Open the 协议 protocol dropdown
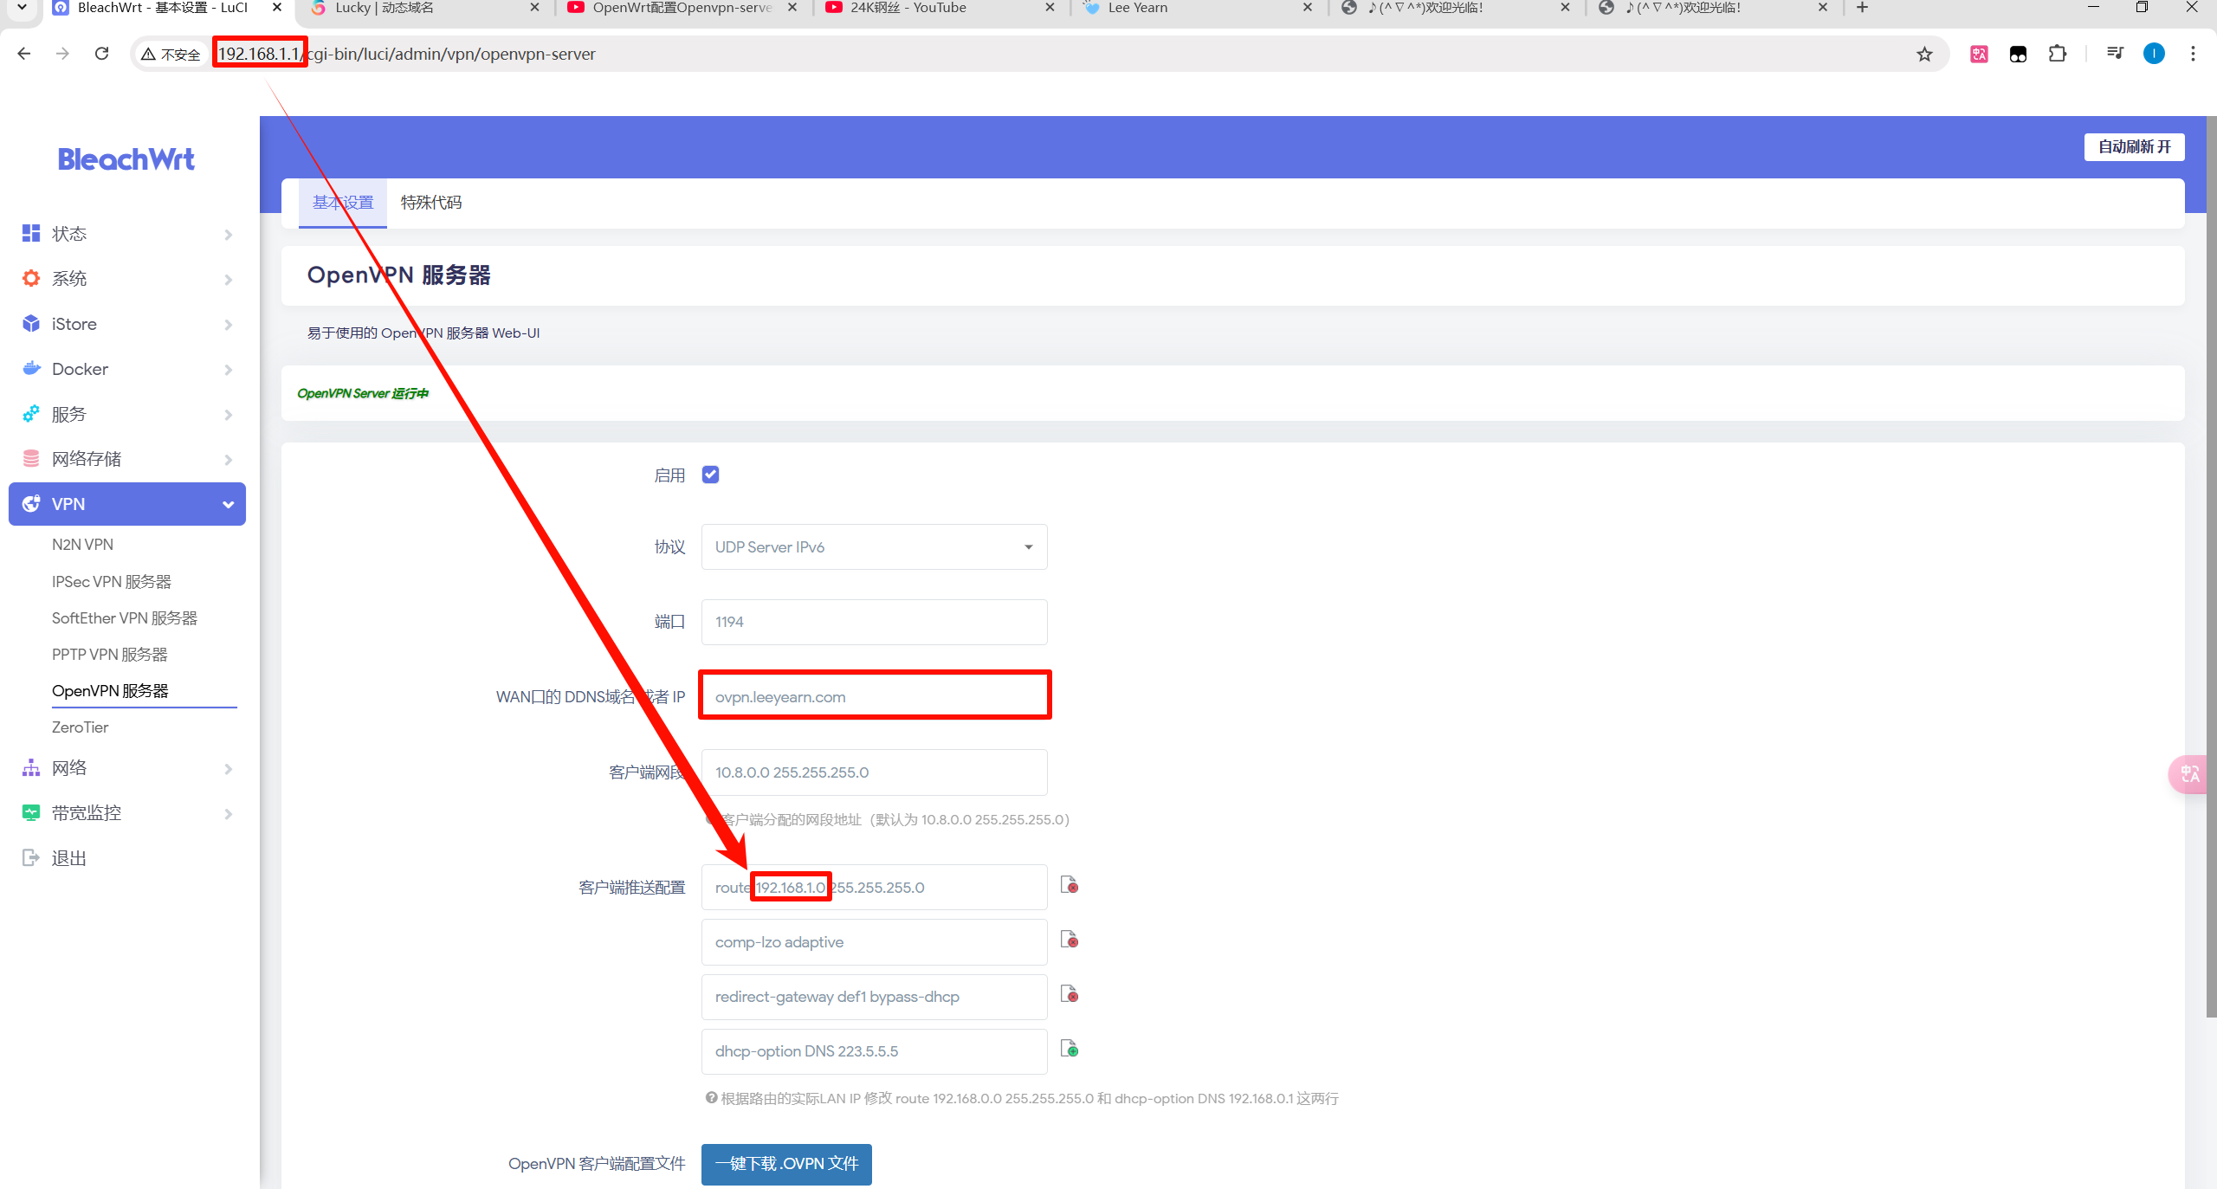2217x1189 pixels. (874, 547)
